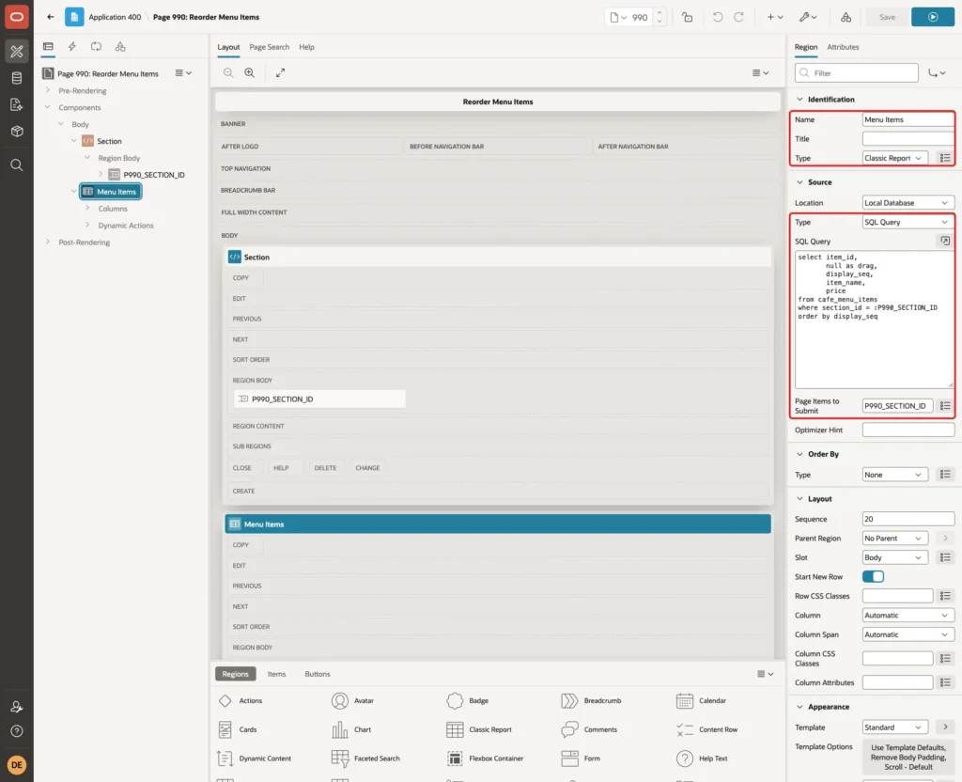This screenshot has width=962, height=782.
Task: Collapse the Section region tree node
Action: click(74, 141)
